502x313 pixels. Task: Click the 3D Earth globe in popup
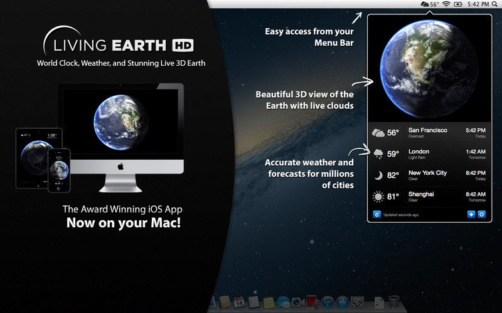[x=429, y=69]
